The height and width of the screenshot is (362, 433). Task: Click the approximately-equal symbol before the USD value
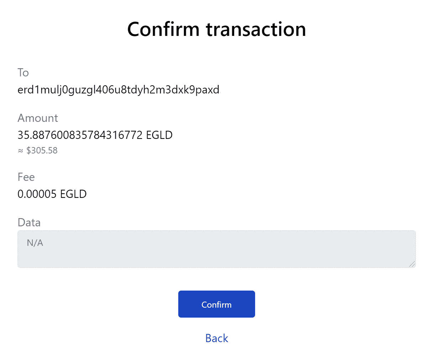click(x=20, y=151)
